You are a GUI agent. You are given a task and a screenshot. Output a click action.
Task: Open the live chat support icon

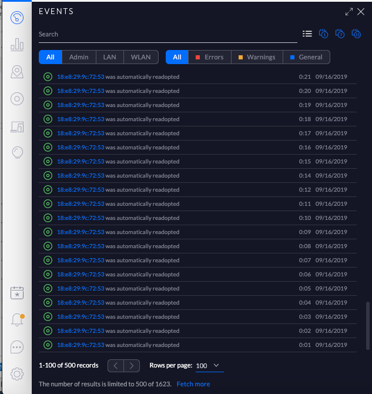coord(17,347)
